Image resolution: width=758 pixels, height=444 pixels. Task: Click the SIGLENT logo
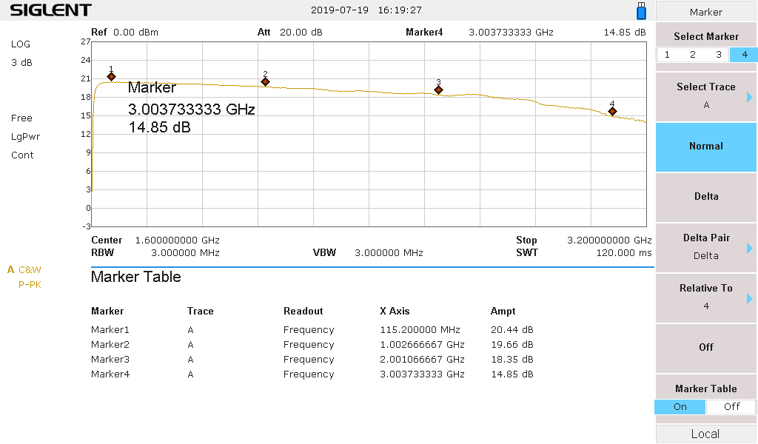pos(50,10)
